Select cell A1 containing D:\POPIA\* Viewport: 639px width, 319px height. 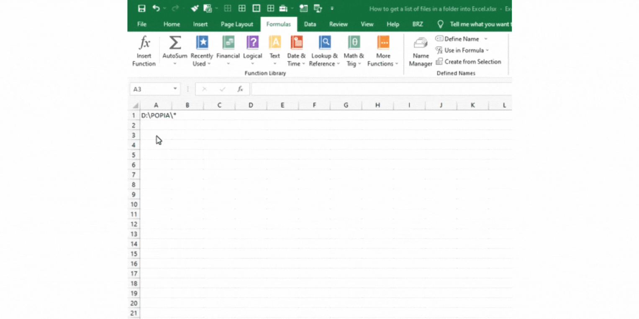[x=156, y=115]
